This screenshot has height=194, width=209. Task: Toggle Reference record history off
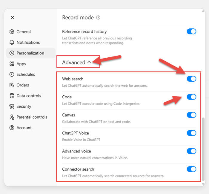(191, 31)
